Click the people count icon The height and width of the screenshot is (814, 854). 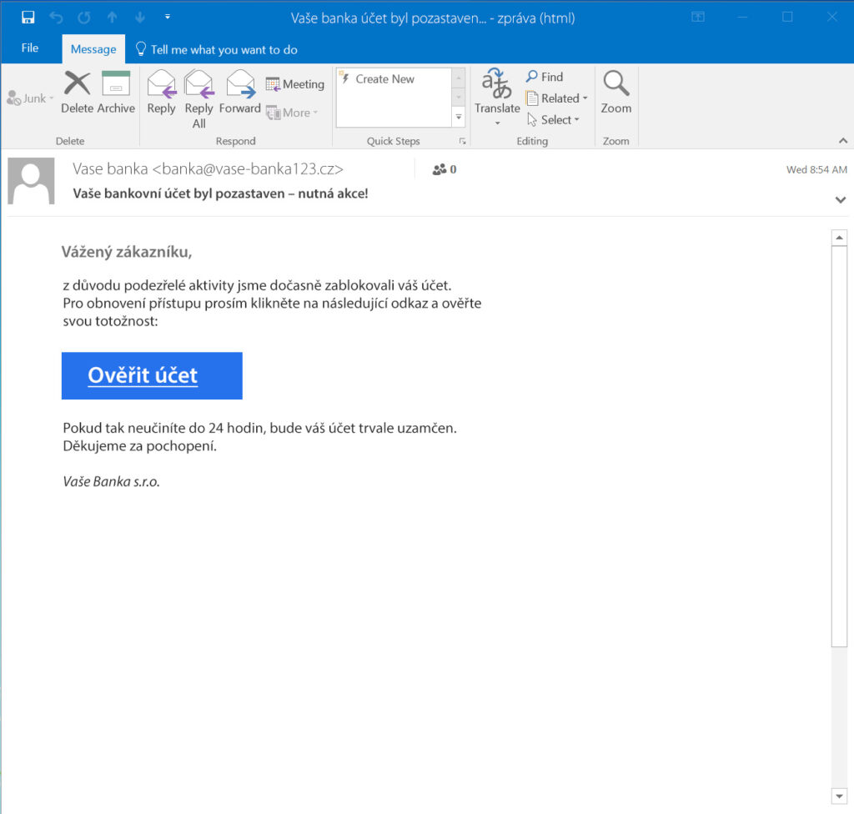(440, 169)
